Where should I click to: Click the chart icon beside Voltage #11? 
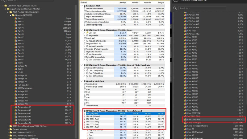pyautogui.click(x=16, y=91)
